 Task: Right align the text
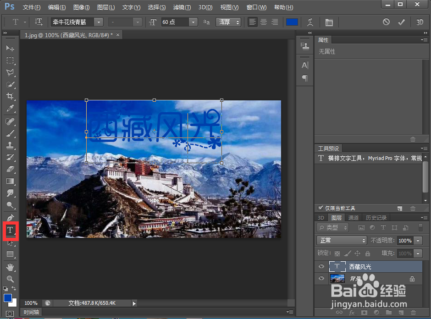tap(275, 22)
